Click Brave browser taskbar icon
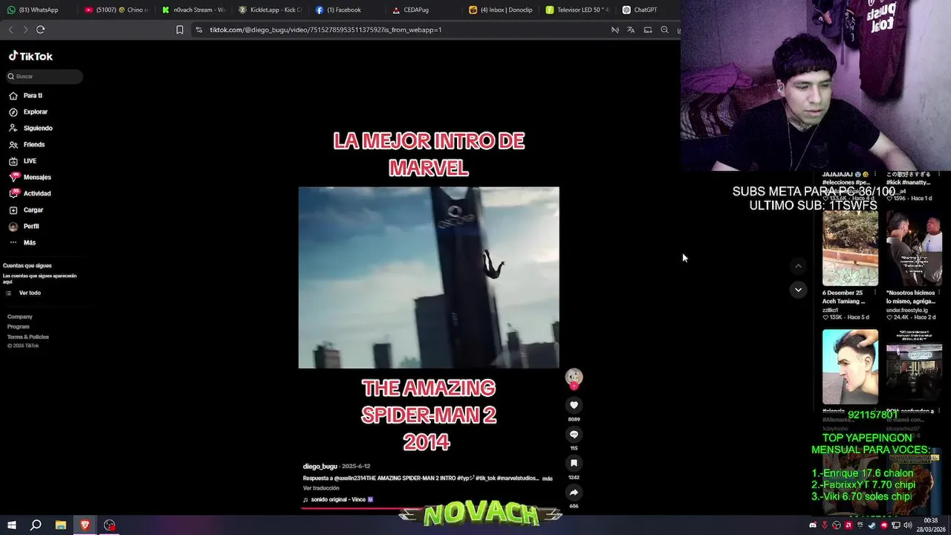The image size is (951, 535). coord(85,525)
